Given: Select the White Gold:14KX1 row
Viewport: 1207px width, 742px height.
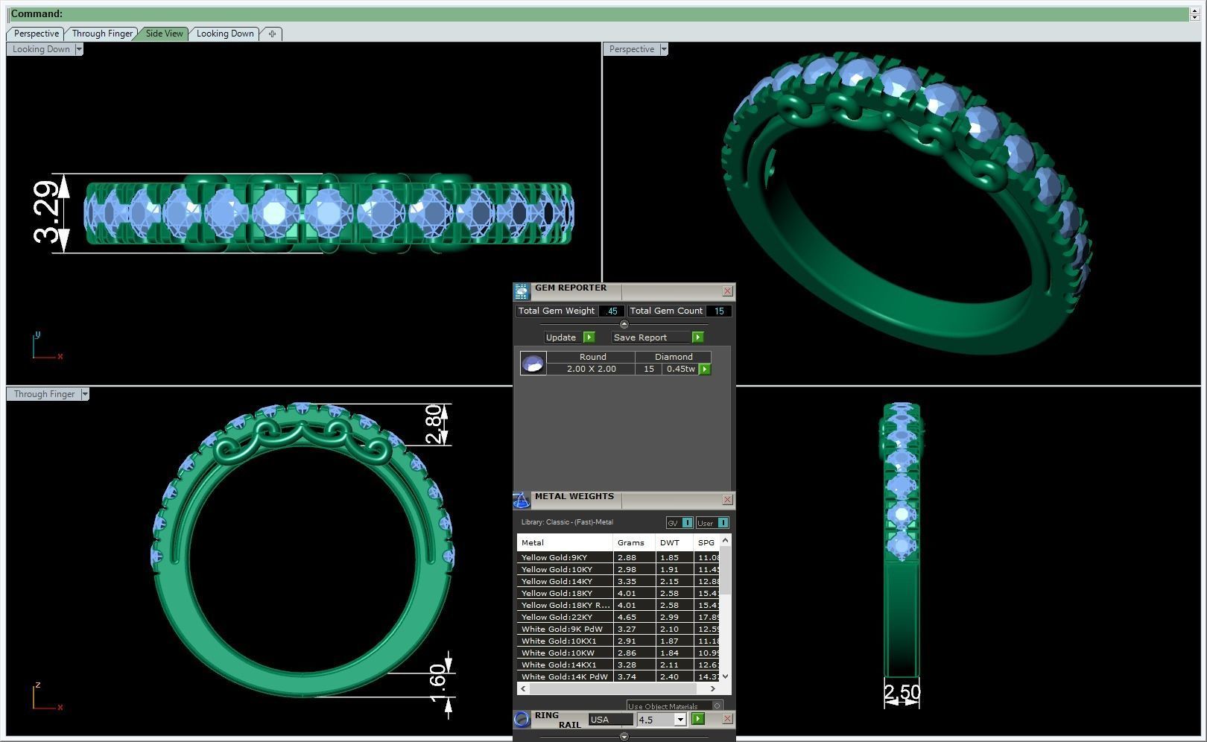Looking at the screenshot, I should point(618,665).
